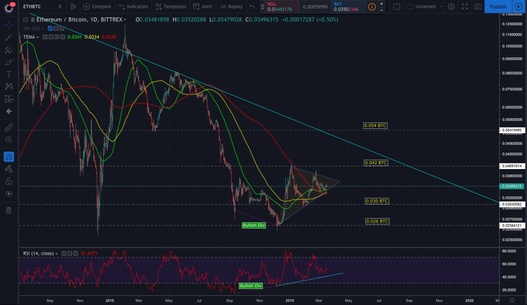Select the crosshair cursor tool
The image size is (527, 305).
tap(9, 25)
